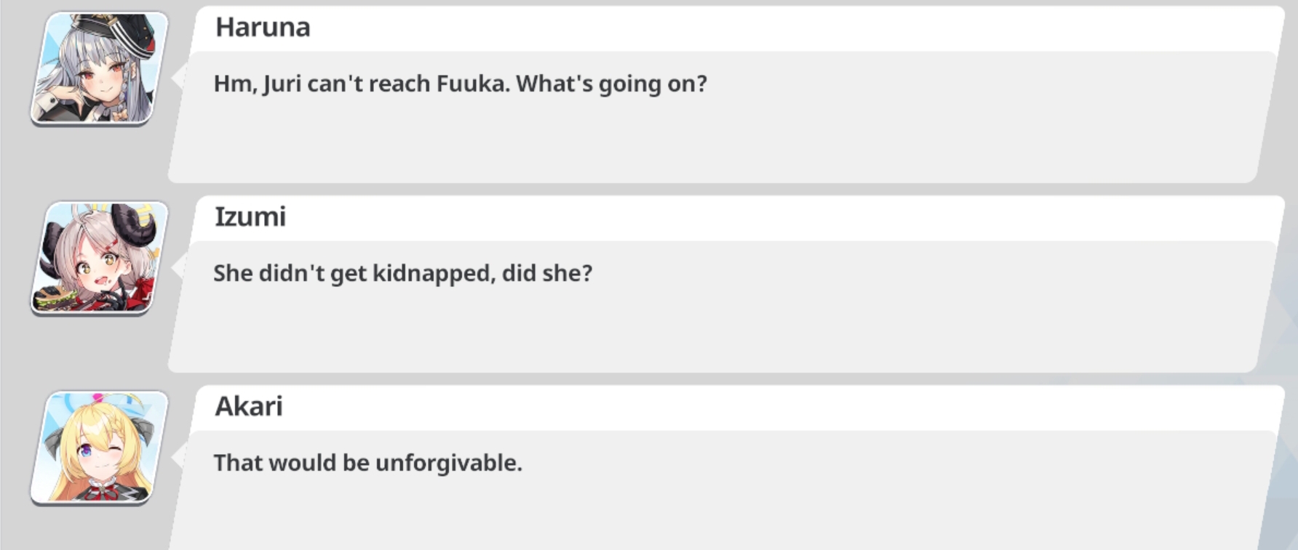The width and height of the screenshot is (1298, 550).
Task: Click Izumi's line "She didn't get kidnapped, did she?"
Action: pyautogui.click(x=402, y=274)
